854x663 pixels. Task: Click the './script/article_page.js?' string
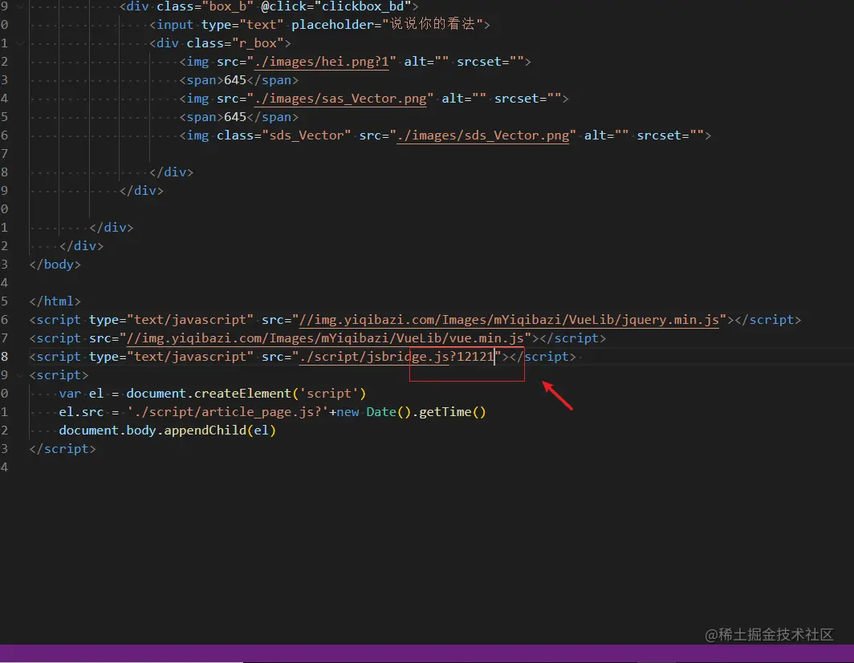(228, 412)
